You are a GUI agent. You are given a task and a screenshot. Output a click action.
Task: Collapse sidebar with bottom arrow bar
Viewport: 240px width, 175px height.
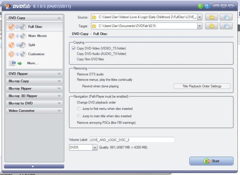click(x=34, y=166)
